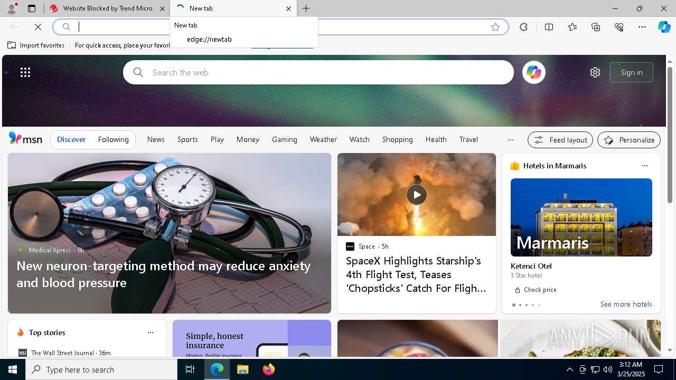This screenshot has height=380, width=676.
Task: Open the MSN app launcher grid
Action: pos(25,72)
